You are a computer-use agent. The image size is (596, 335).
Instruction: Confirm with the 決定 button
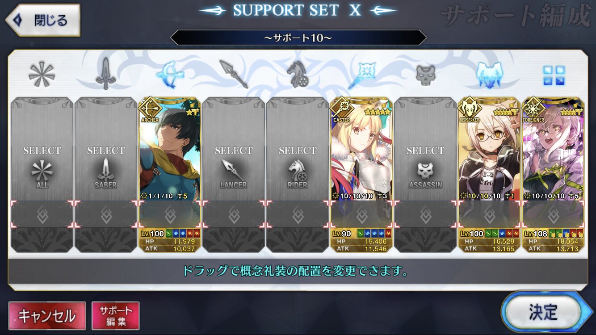543,312
